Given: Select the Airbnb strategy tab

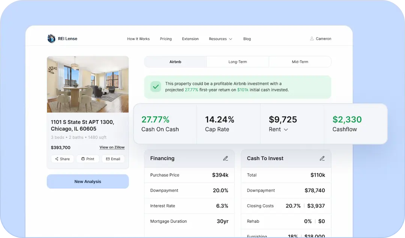Looking at the screenshot, I should (x=175, y=62).
